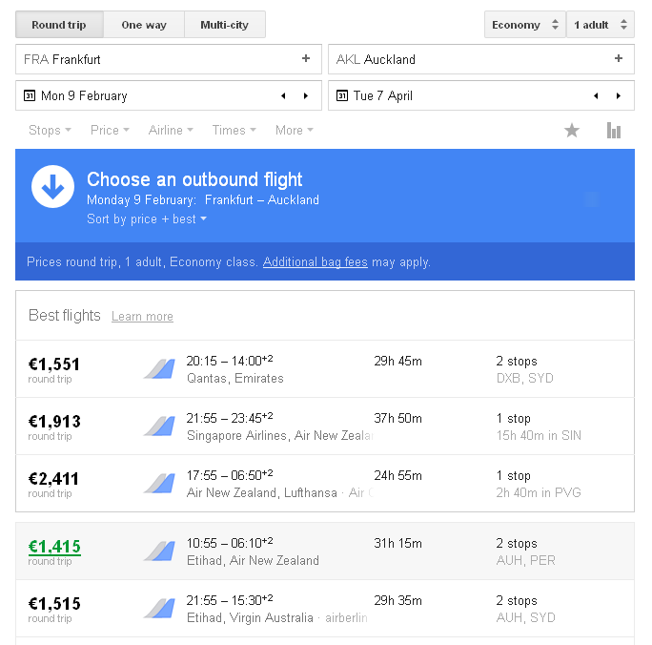Switch to One way trip type

(x=144, y=25)
